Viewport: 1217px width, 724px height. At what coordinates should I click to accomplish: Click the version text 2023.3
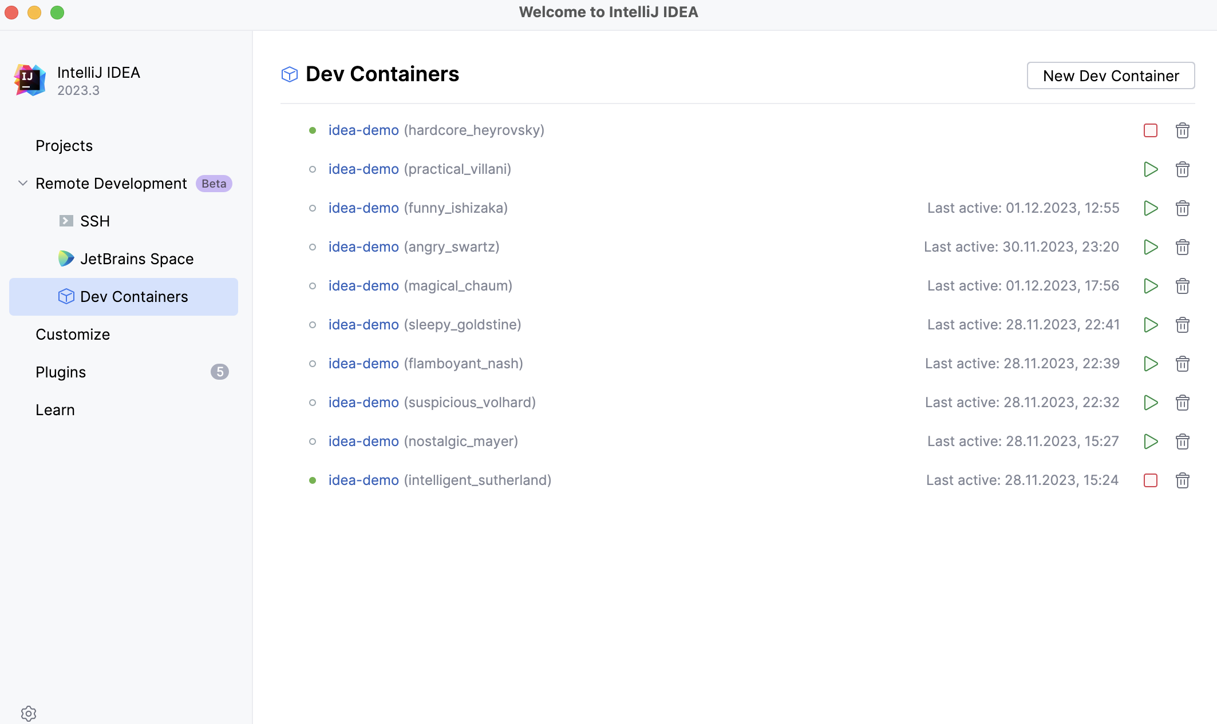(78, 91)
